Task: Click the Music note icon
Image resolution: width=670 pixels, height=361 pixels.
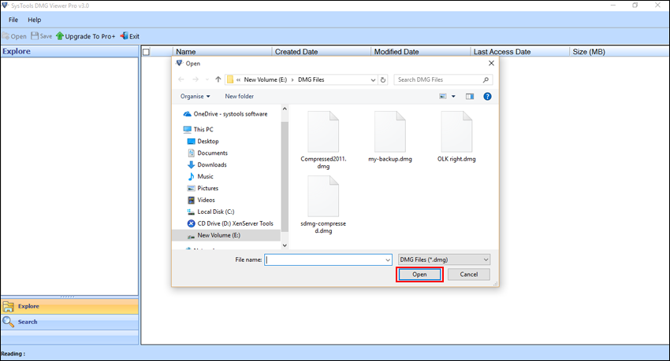Action: [x=191, y=176]
